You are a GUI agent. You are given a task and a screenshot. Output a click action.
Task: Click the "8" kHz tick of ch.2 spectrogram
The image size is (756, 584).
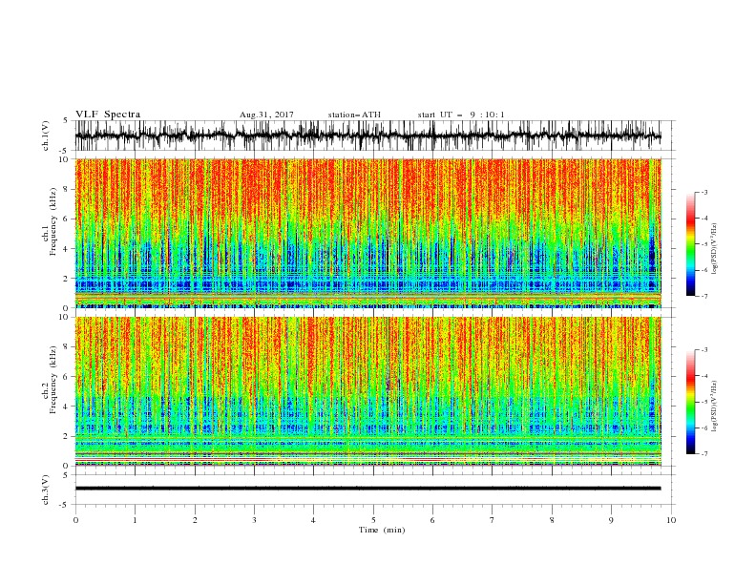[67, 347]
